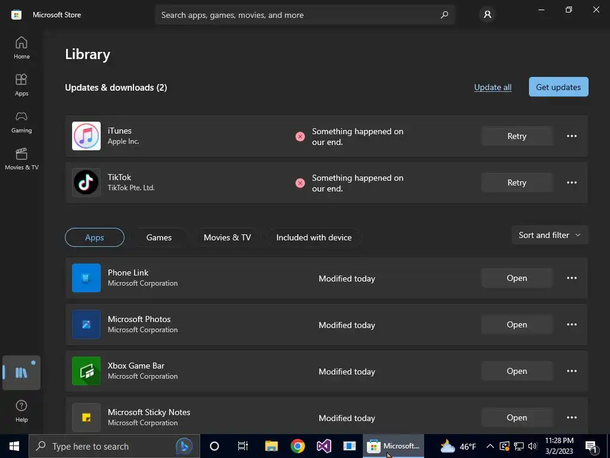This screenshot has height=458, width=610.
Task: Click the iTunes title text
Action: (119, 131)
